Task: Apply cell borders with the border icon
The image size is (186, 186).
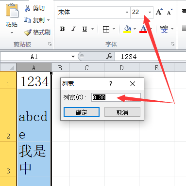Action: [x=106, y=29]
